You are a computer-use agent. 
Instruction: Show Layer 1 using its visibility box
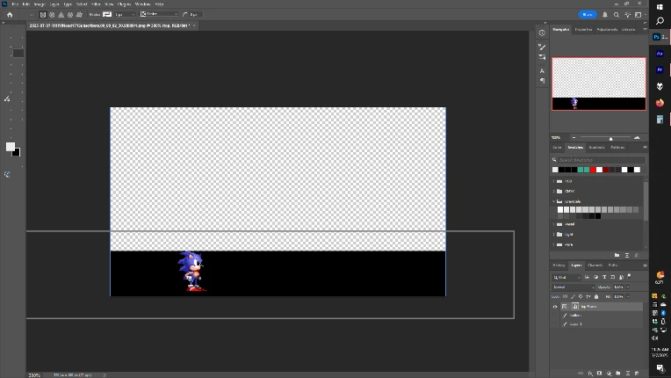555,324
